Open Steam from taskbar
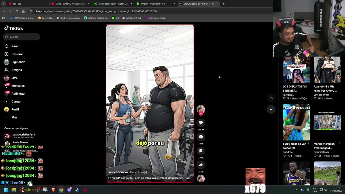345x194 pixels. click(77, 190)
